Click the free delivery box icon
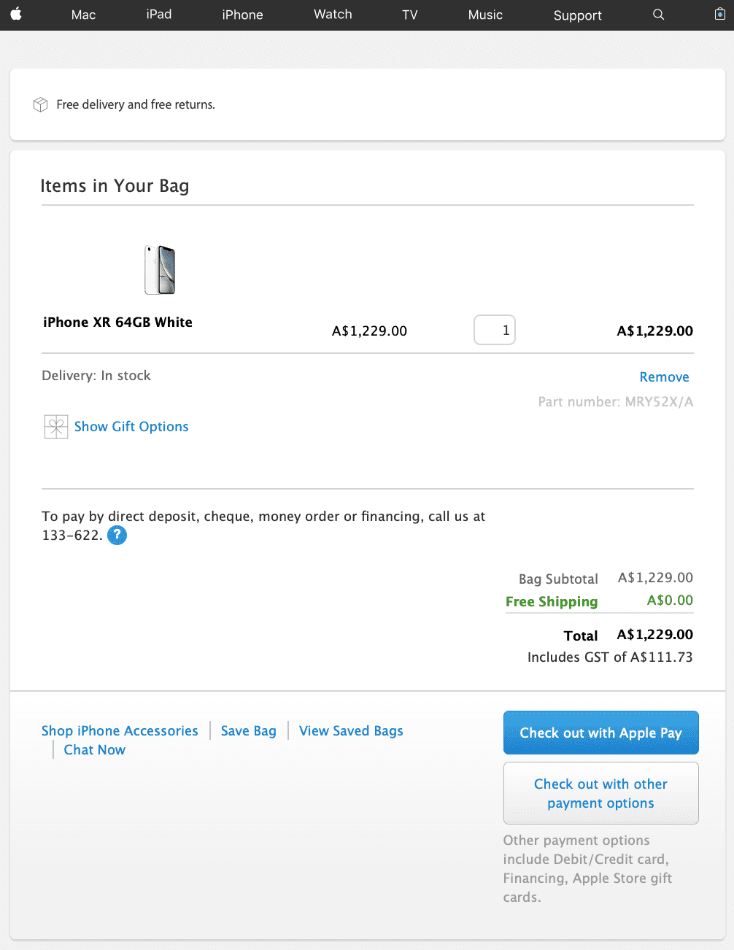The image size is (734, 950). tap(41, 105)
